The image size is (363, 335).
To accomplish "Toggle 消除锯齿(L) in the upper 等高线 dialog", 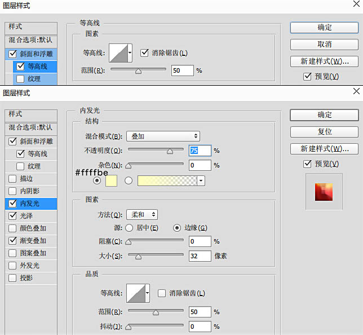I will click(144, 53).
